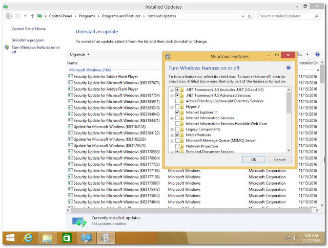The height and width of the screenshot is (248, 328).
Task: Toggle .NET Framework 4.5 Advanced Services checkbox
Action: [177, 95]
